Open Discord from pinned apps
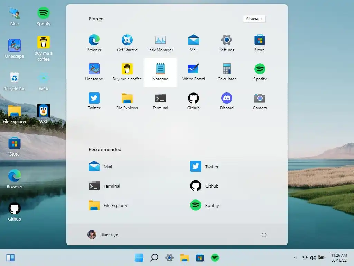The width and height of the screenshot is (354, 266). (227, 101)
